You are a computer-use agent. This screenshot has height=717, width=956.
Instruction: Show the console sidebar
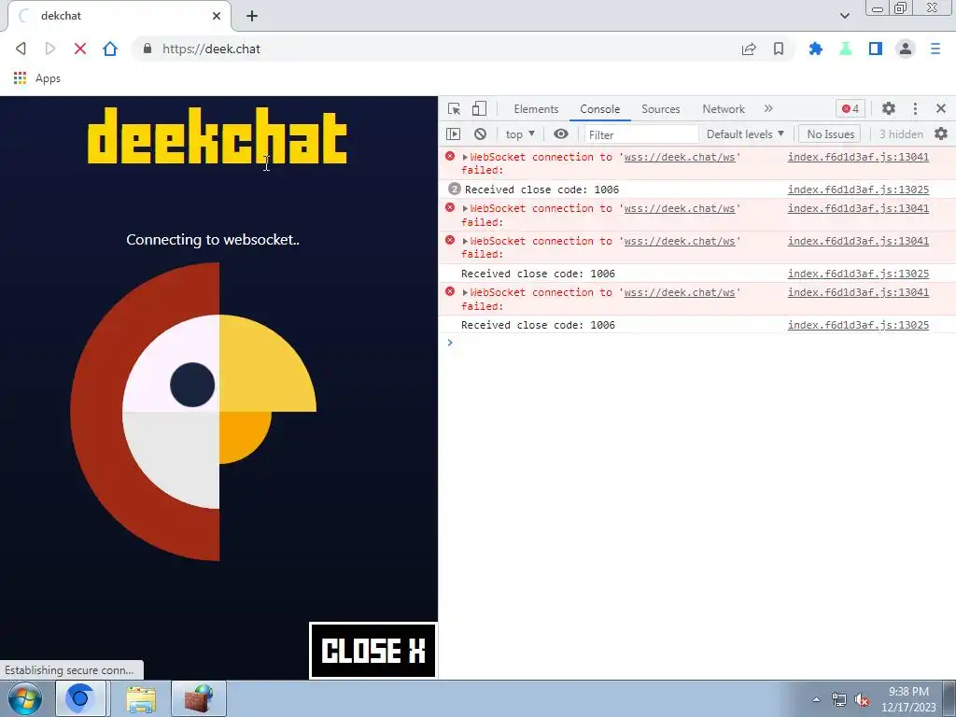point(453,134)
